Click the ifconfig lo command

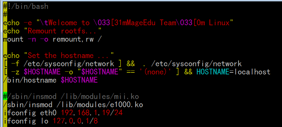pyautogui.click(x=26, y=121)
